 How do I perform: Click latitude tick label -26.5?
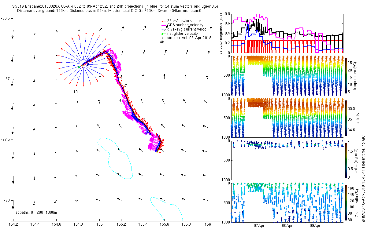tap(5, 18)
